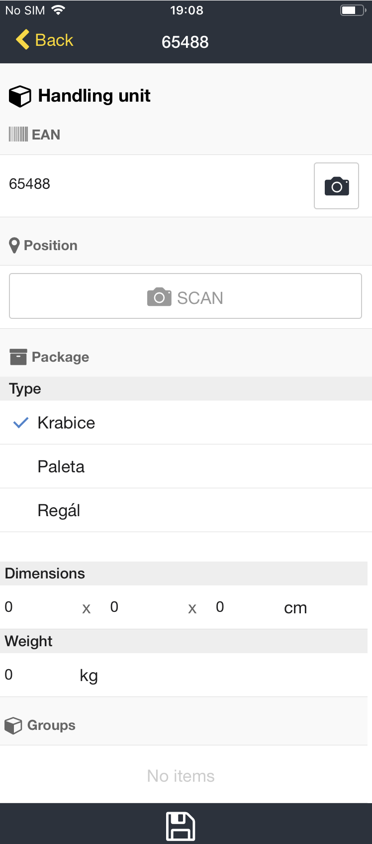This screenshot has height=844, width=372.
Task: Enter first dimension value field
Action: tap(40, 607)
